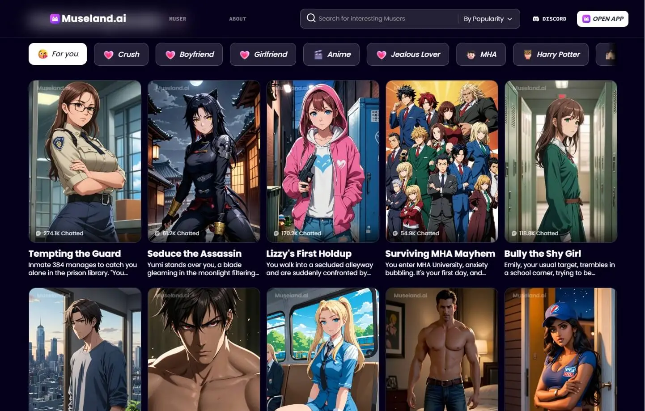Click the heart icon beside Jealous Lover

click(x=381, y=55)
